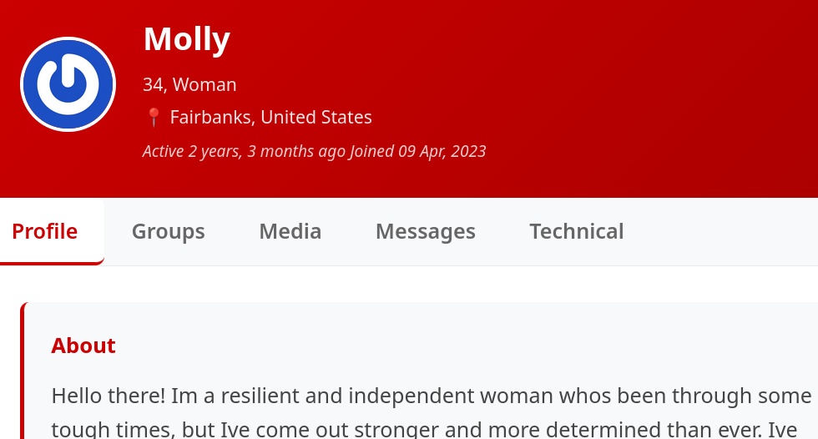This screenshot has height=439, width=818.
Task: Click the "Fairbanks, United States" location text
Action: [270, 118]
